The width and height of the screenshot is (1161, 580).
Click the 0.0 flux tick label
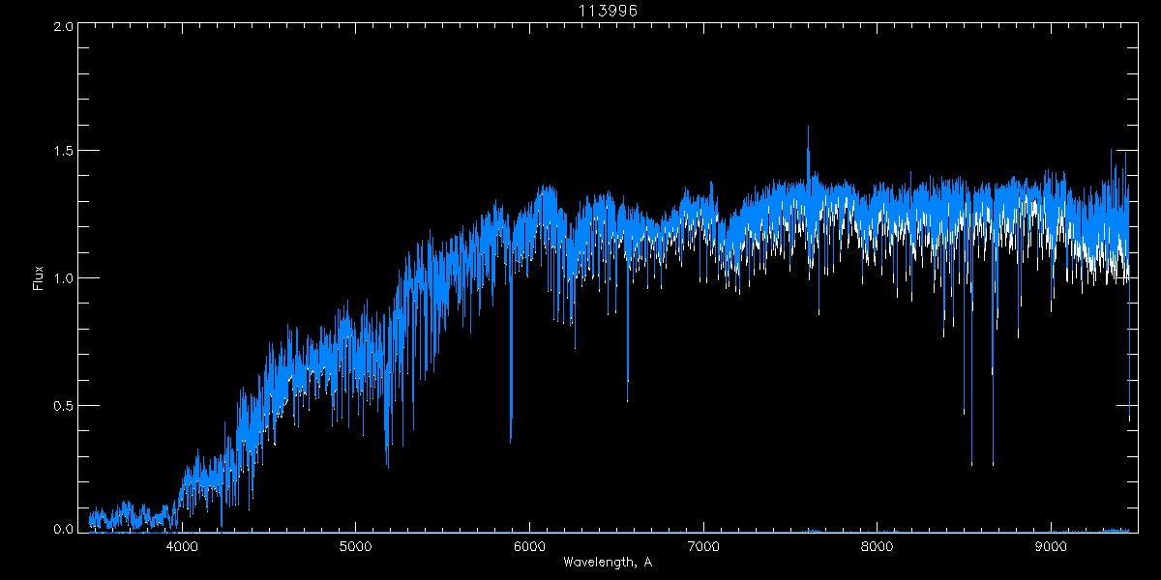click(63, 530)
